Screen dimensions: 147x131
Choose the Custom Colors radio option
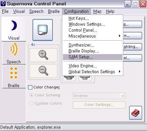point(31,103)
